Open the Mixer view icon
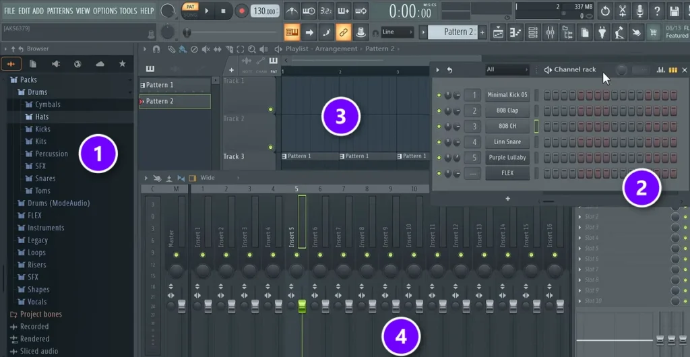690x357 pixels. 550,32
